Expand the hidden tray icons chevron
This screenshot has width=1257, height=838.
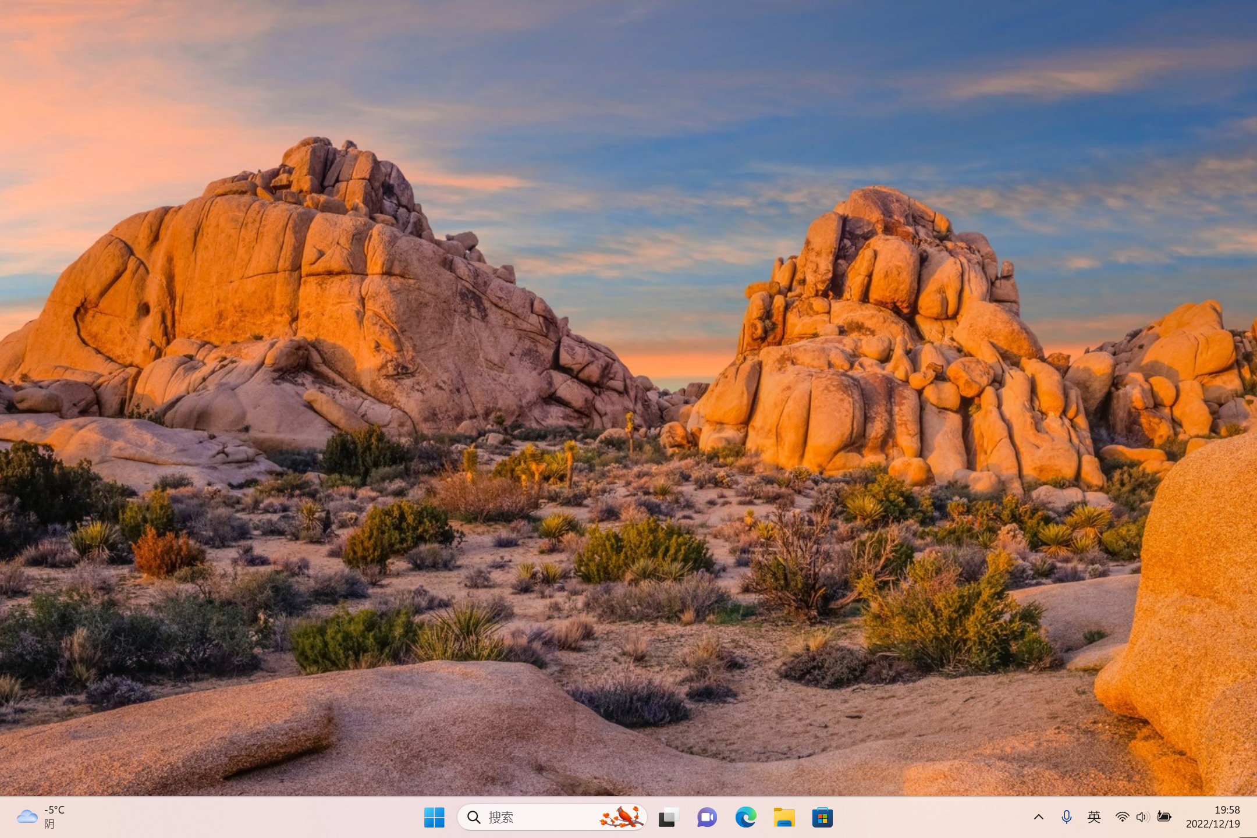(x=1038, y=817)
